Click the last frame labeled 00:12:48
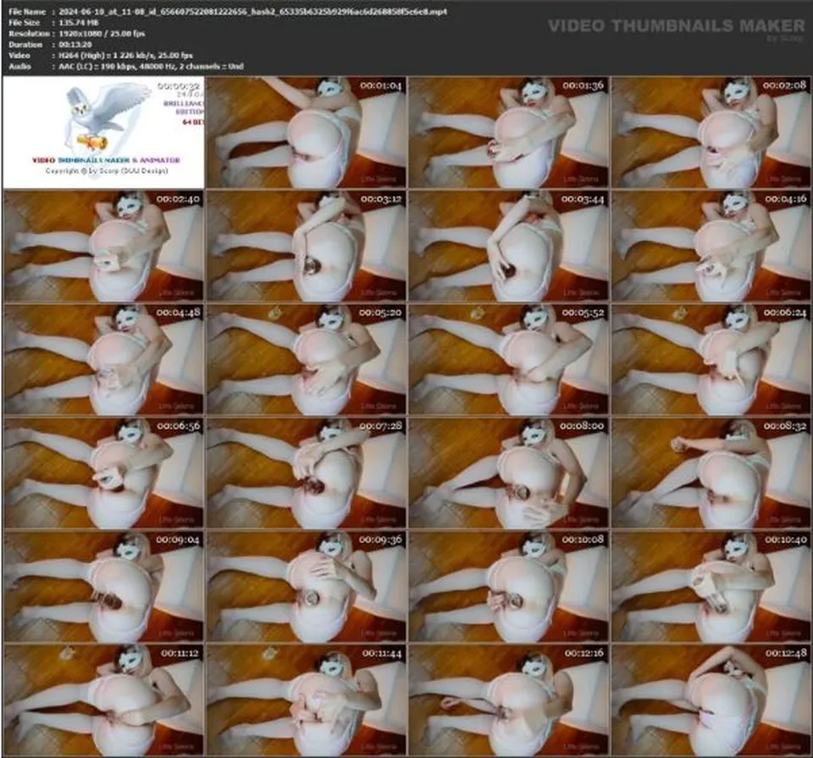The height and width of the screenshot is (758, 813). [x=711, y=700]
